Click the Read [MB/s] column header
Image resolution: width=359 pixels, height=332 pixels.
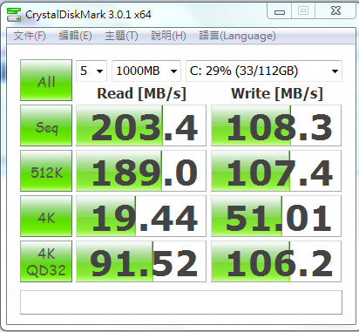click(141, 94)
